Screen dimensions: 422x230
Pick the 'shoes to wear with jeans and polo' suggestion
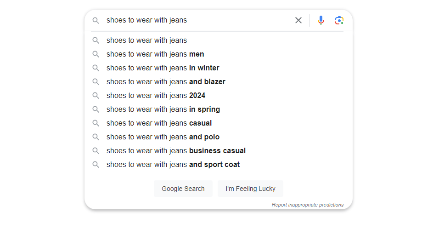click(x=219, y=137)
